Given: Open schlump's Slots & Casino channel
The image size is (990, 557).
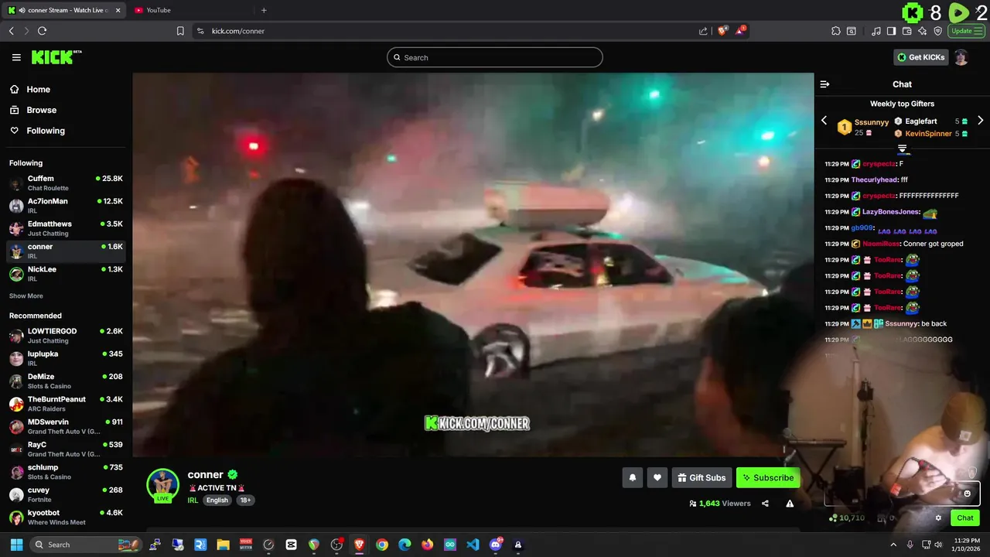Looking at the screenshot, I should 66,472.
